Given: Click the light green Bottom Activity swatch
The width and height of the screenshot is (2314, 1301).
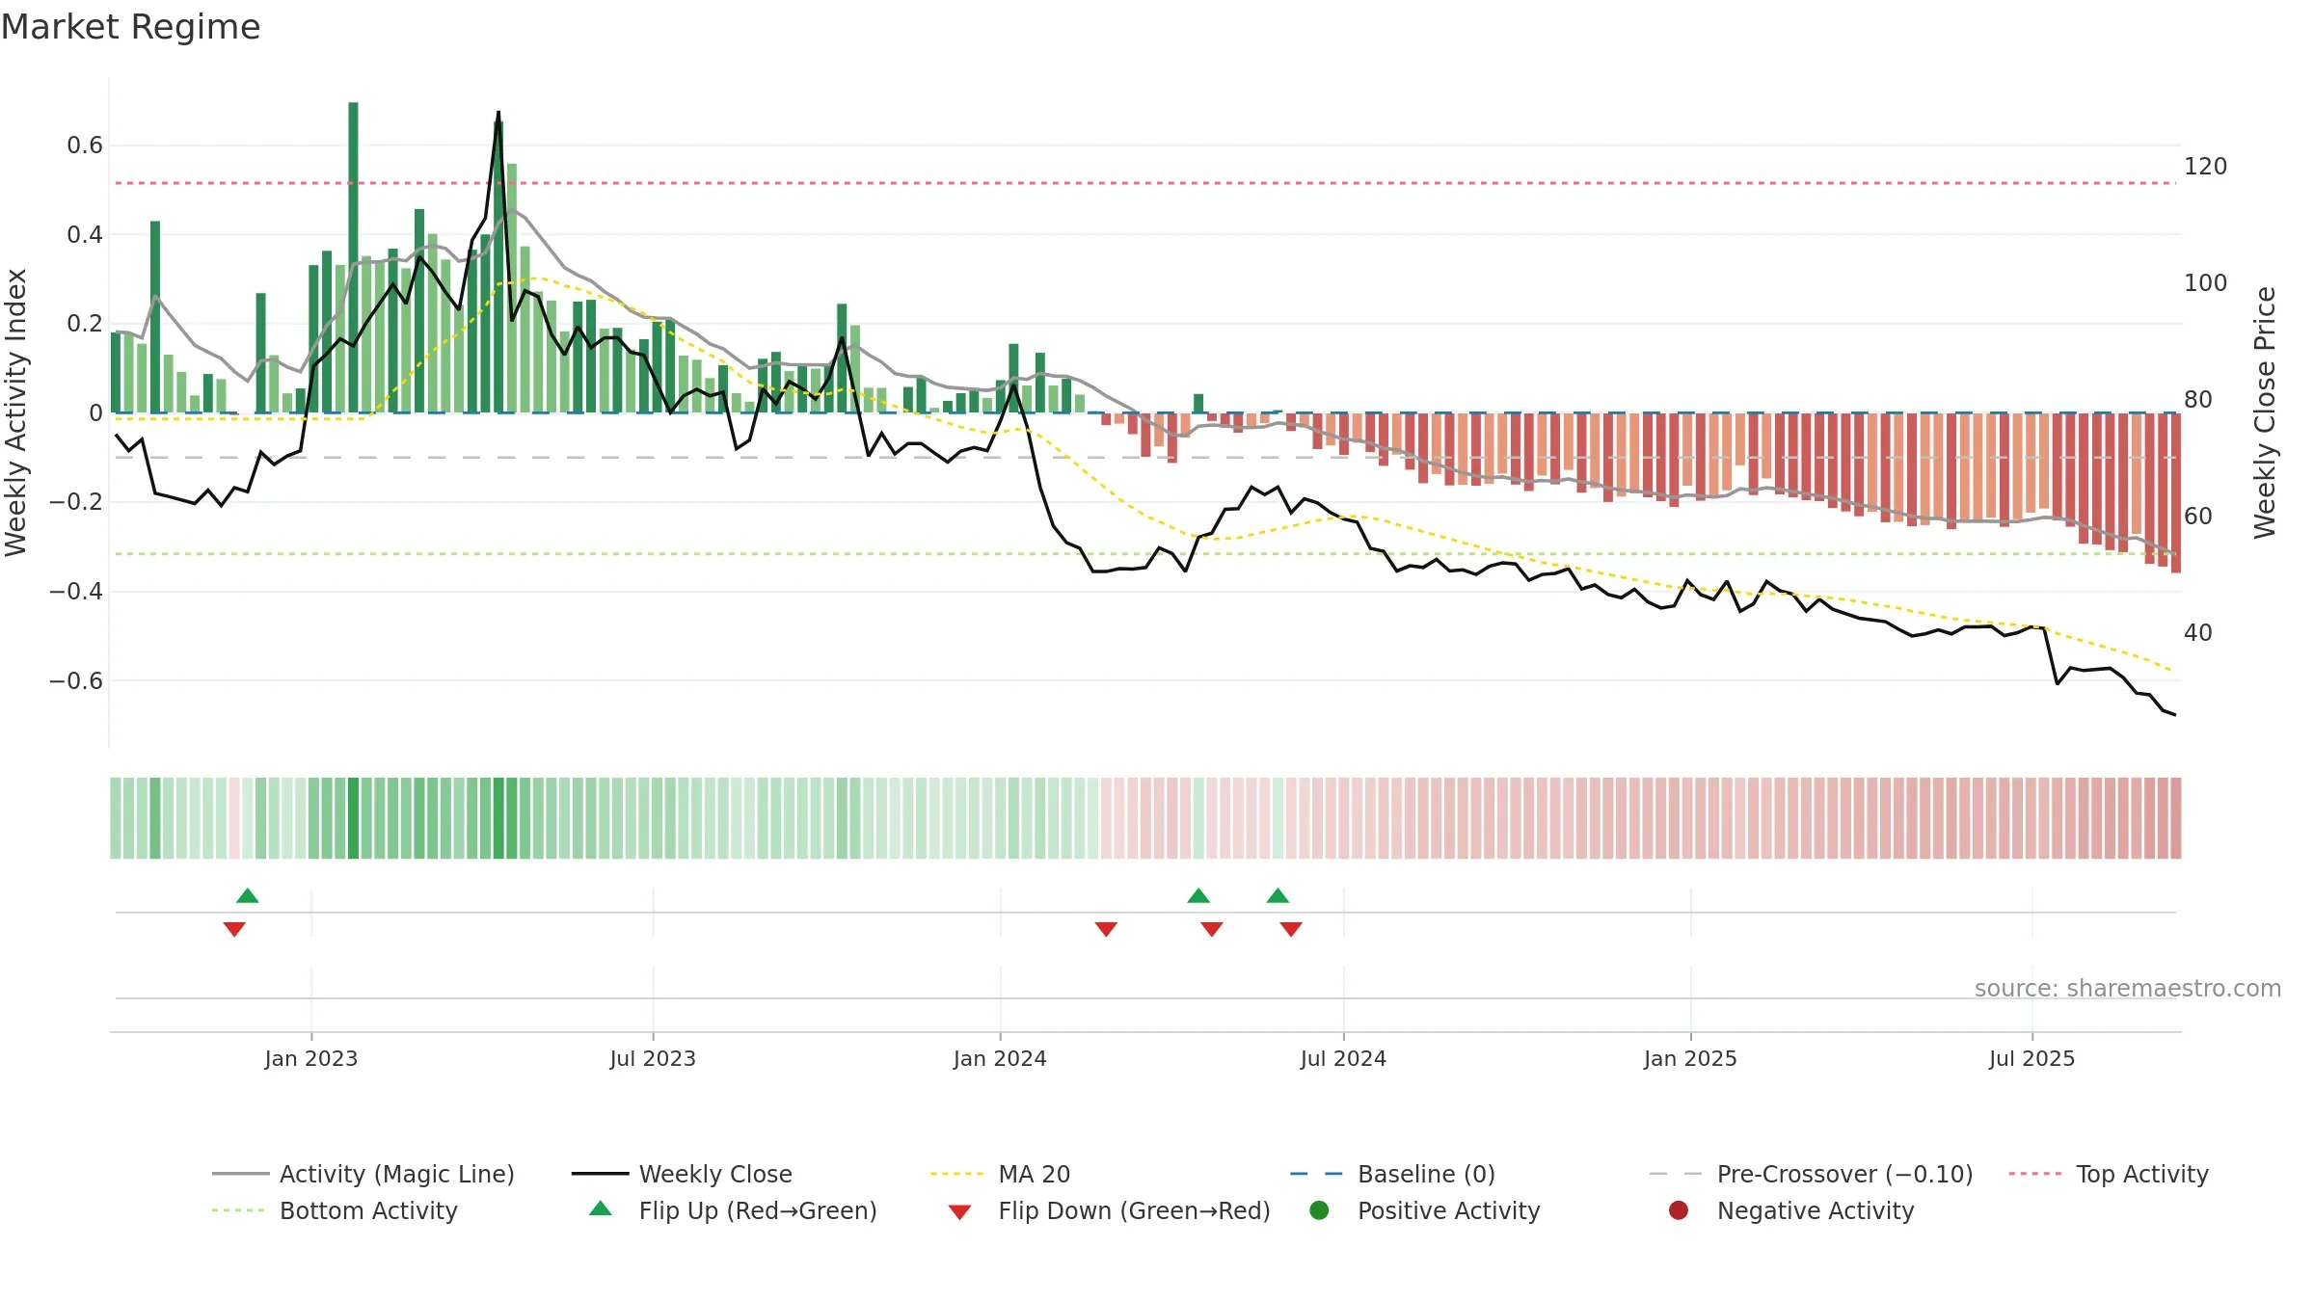Looking at the screenshot, I should [x=238, y=1210].
